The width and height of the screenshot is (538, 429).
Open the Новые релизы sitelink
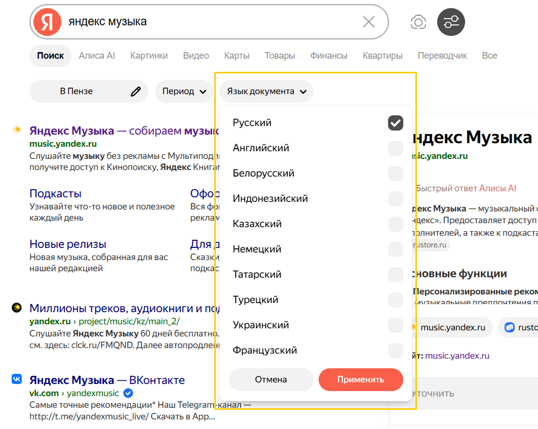[68, 244]
